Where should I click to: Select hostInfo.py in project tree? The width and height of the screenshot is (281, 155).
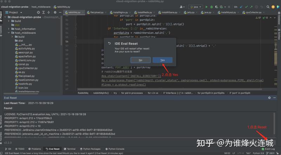pyautogui.click(x=25, y=84)
